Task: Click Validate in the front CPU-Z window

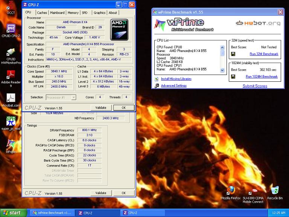Action: 101,108
